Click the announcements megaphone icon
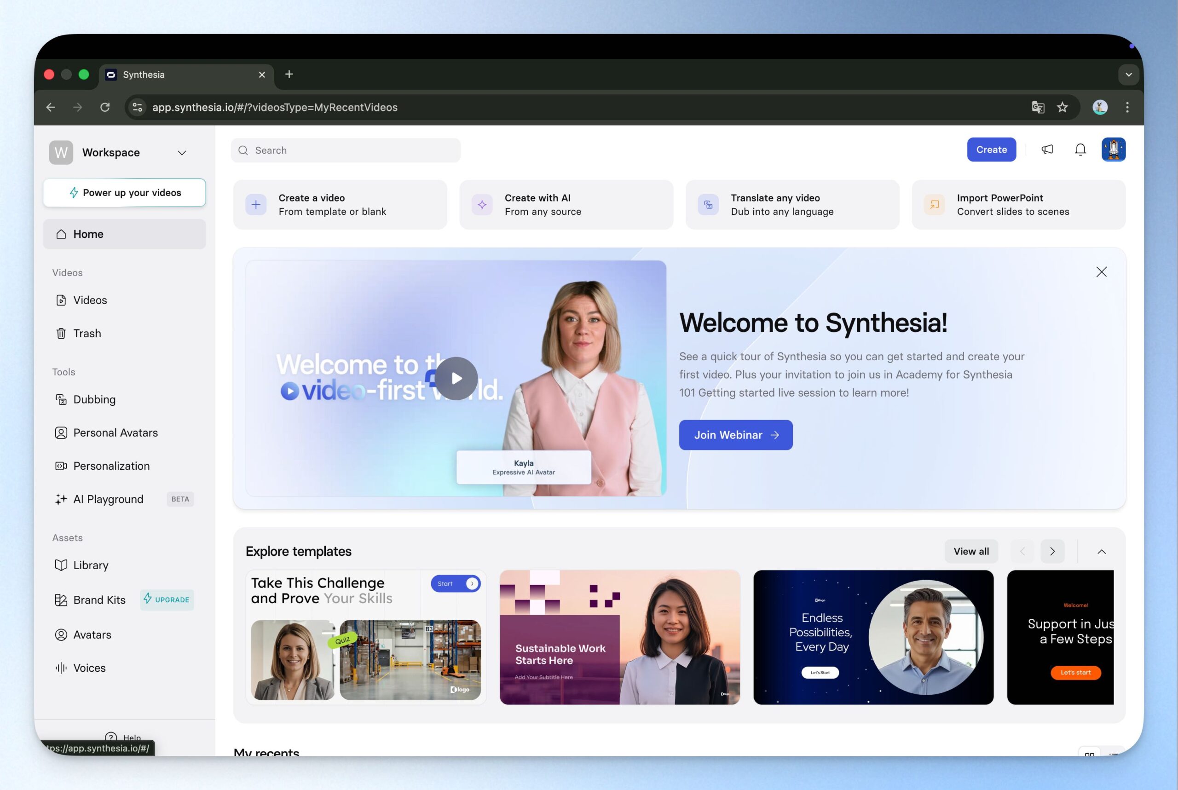This screenshot has height=790, width=1178. click(1047, 150)
